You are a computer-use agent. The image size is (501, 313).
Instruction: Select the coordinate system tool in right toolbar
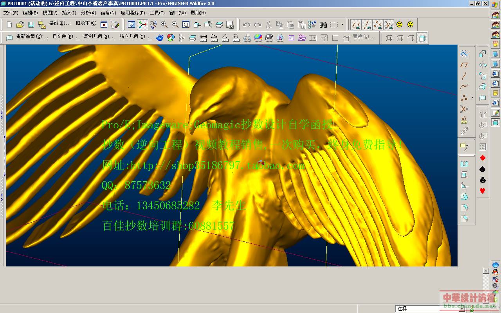click(x=464, y=109)
